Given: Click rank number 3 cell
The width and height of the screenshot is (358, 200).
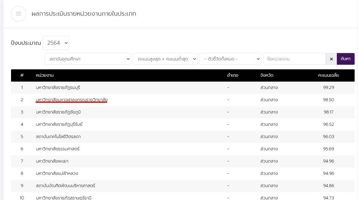Looking at the screenshot, I should point(22,112).
